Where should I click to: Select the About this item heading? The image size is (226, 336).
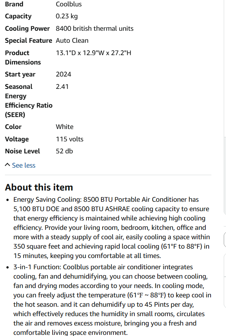[x=39, y=187]
